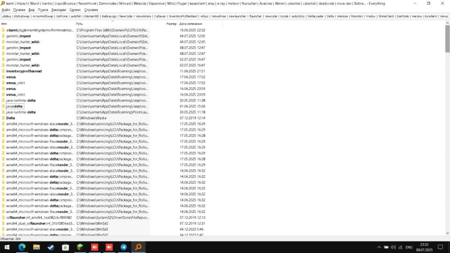
Task: Switch input language via ENG indicator
Action: 409,247
